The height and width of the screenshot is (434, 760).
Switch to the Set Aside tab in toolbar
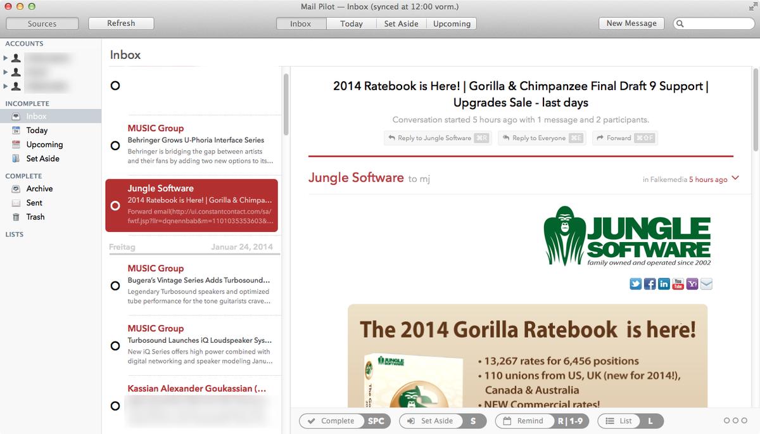click(x=401, y=23)
